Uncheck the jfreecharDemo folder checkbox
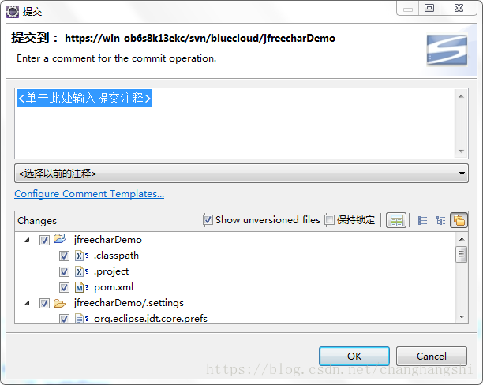 point(44,240)
